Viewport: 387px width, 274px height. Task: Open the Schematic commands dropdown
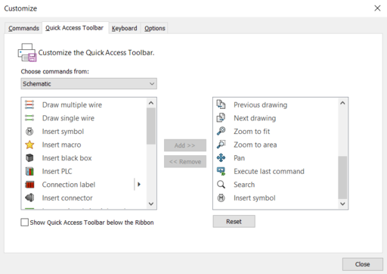pos(88,83)
